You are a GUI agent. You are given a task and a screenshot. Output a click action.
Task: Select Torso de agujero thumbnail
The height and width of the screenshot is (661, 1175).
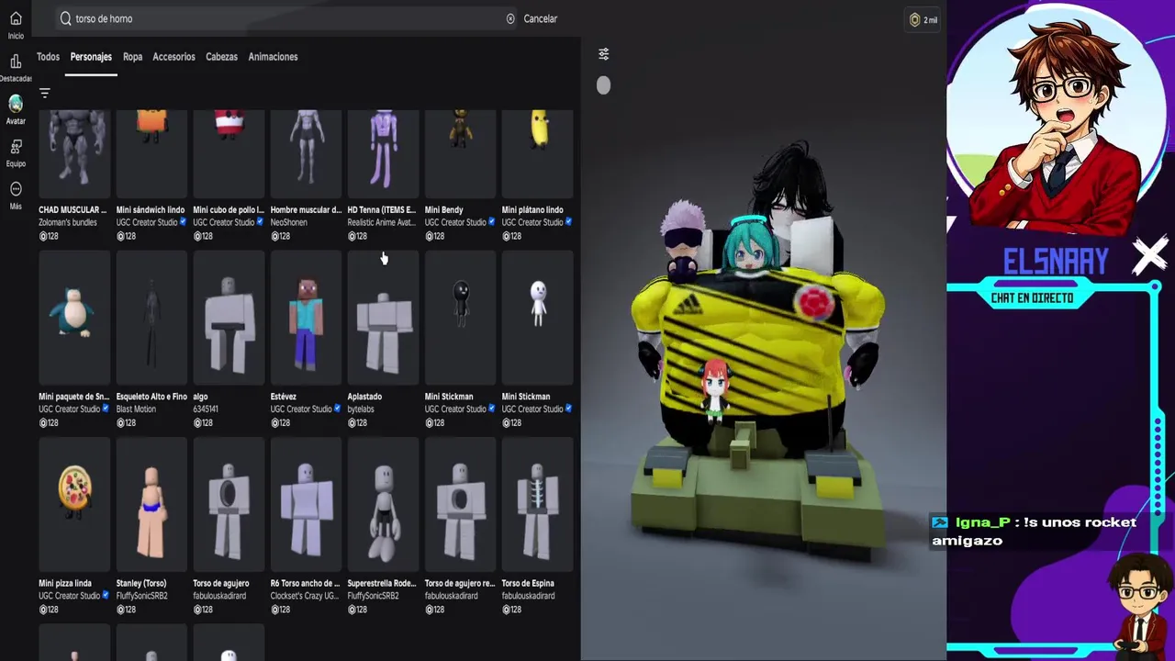point(229,504)
